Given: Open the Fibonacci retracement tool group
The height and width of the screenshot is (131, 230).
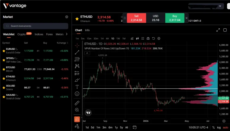Looking at the screenshot, I should click(x=77, y=59).
